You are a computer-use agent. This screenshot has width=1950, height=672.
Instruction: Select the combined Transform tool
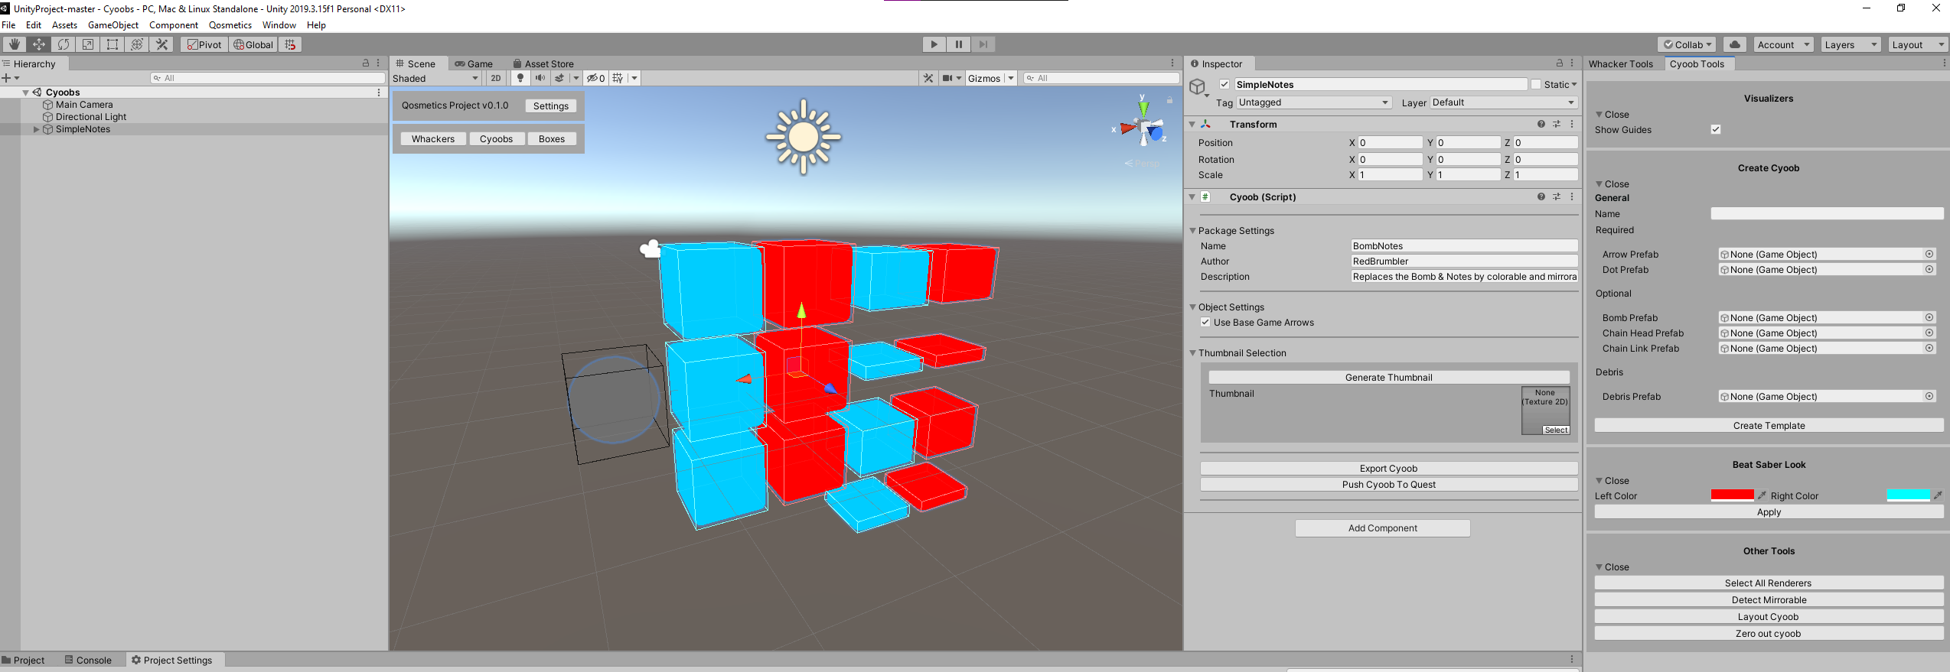tap(136, 44)
